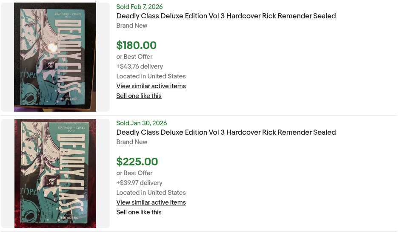
Task: Click the +$39.97 delivery text
Action: pyautogui.click(x=139, y=183)
